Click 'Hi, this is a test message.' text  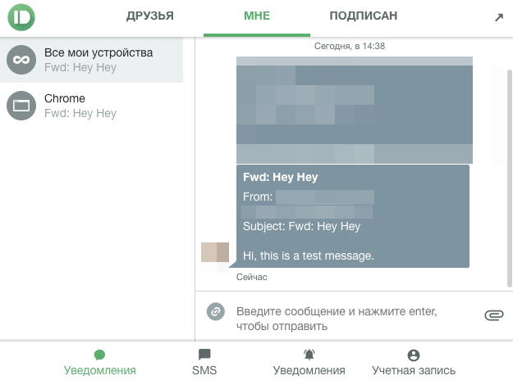click(x=308, y=256)
